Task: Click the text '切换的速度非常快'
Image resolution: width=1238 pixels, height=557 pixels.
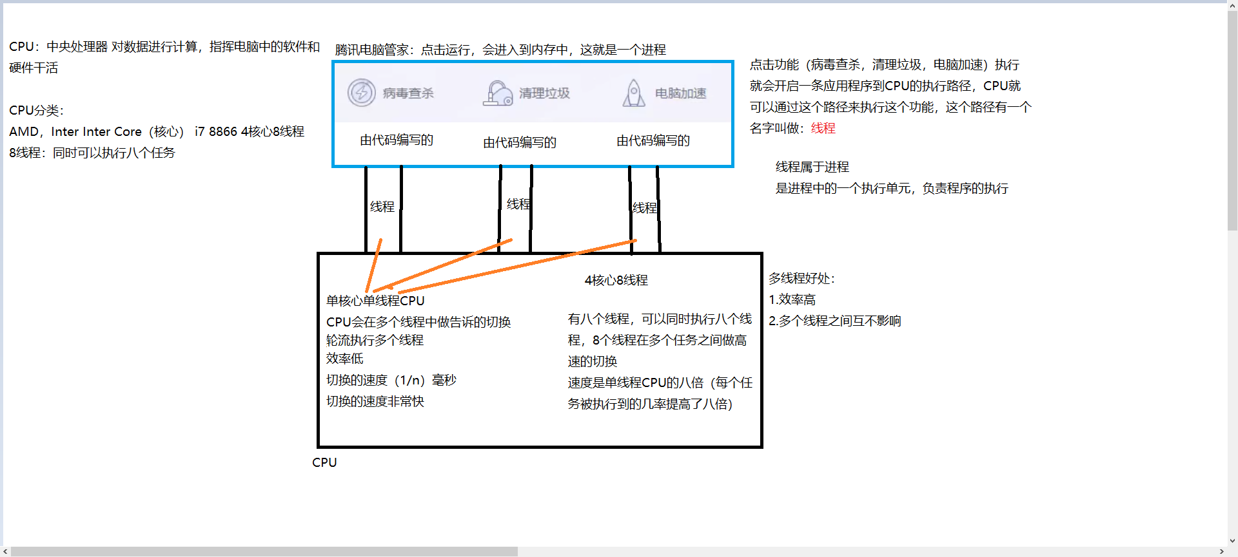Action: click(375, 401)
